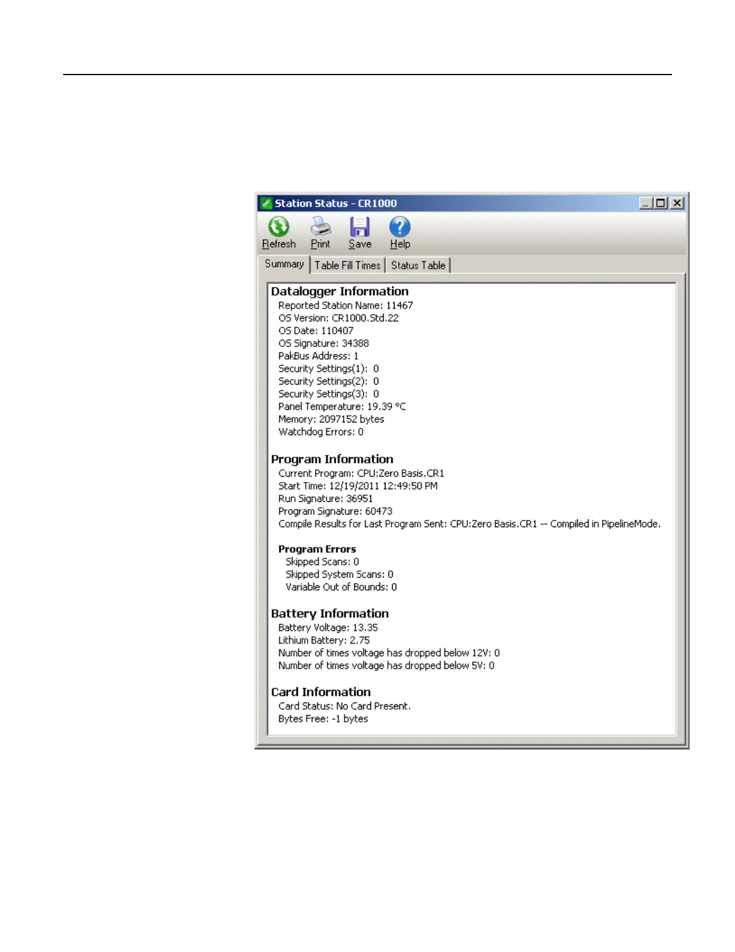
Task: Click Security Settings(1) line
Action: coord(328,368)
